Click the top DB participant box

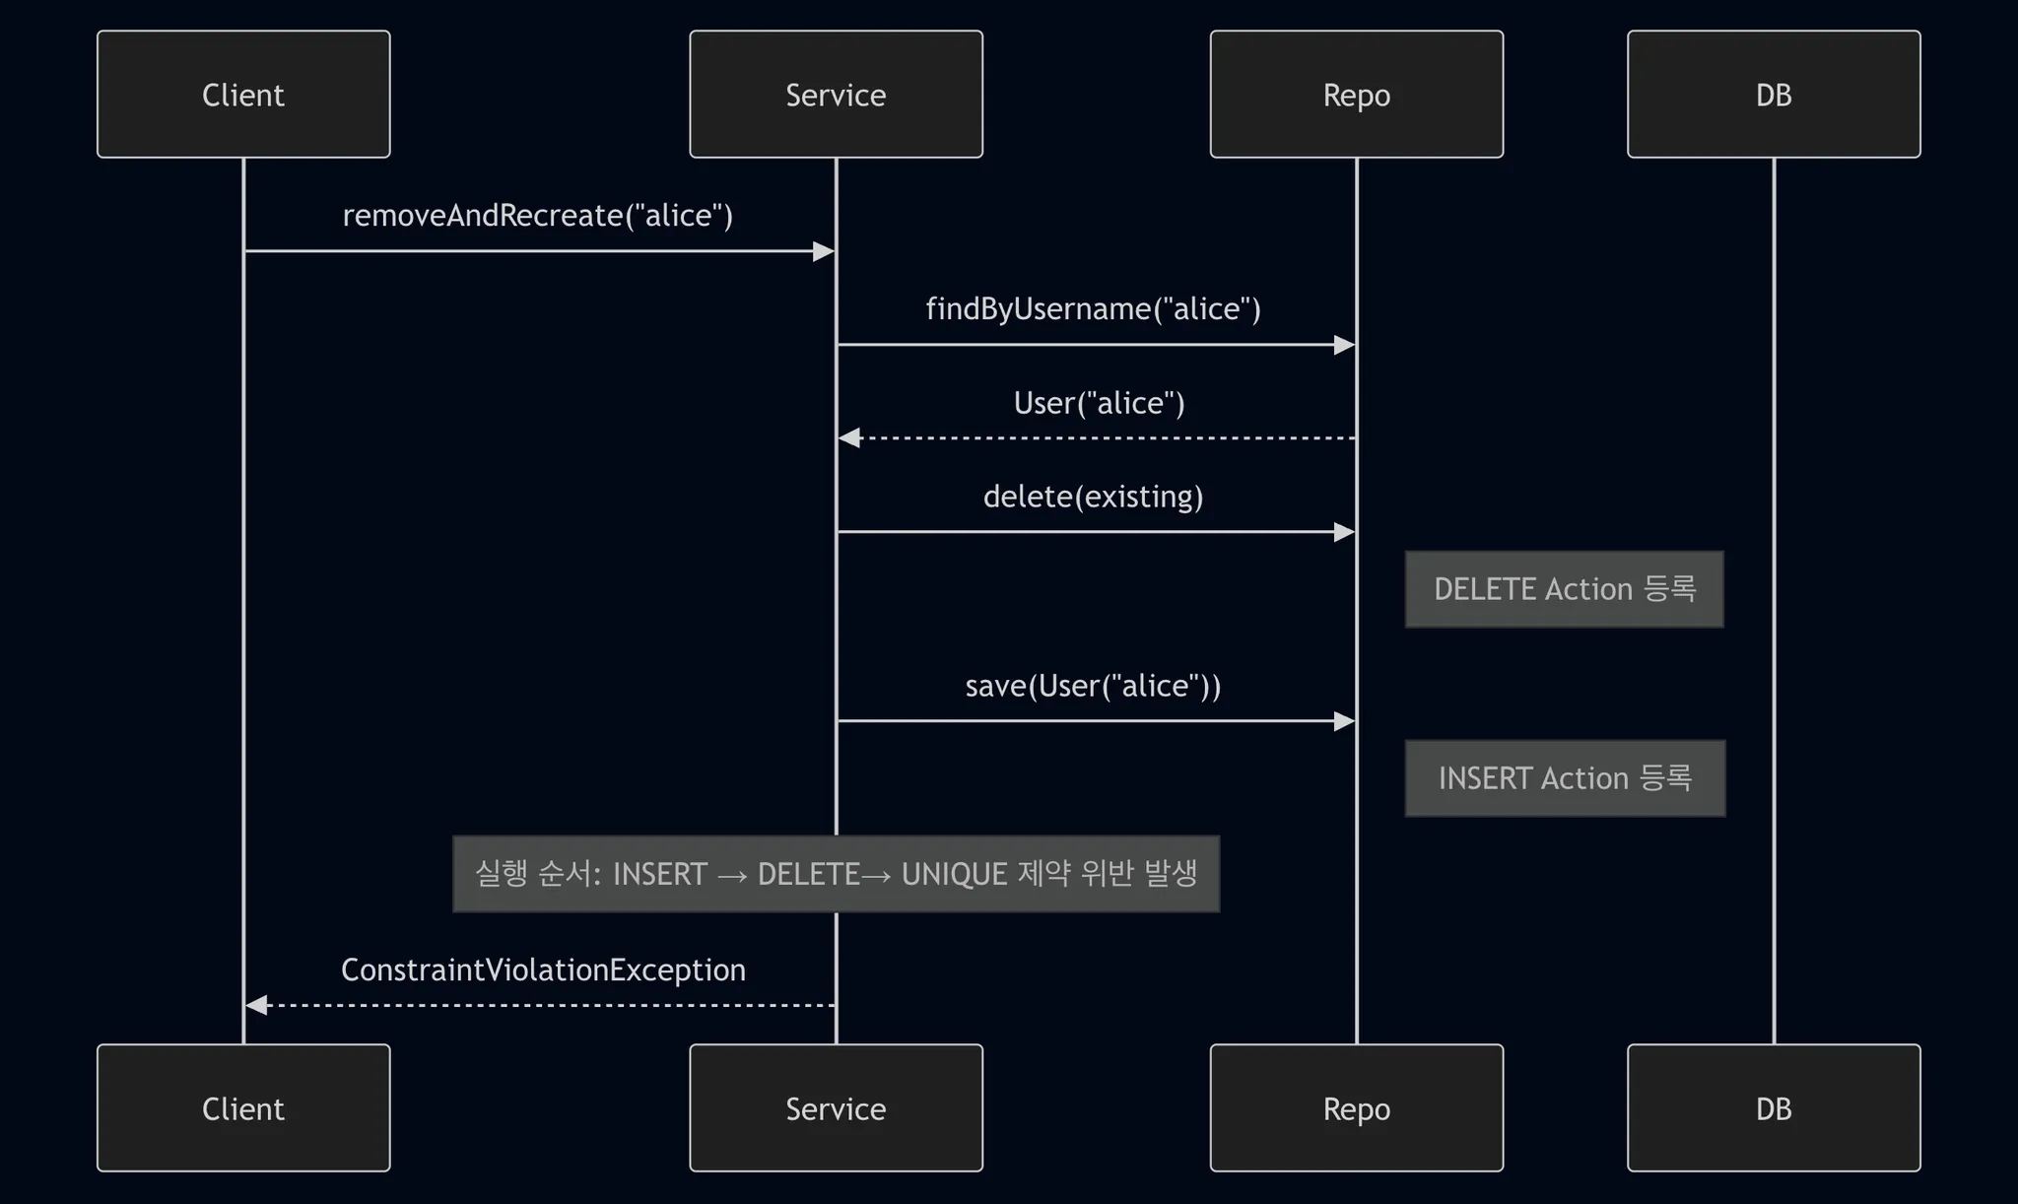tap(1773, 95)
